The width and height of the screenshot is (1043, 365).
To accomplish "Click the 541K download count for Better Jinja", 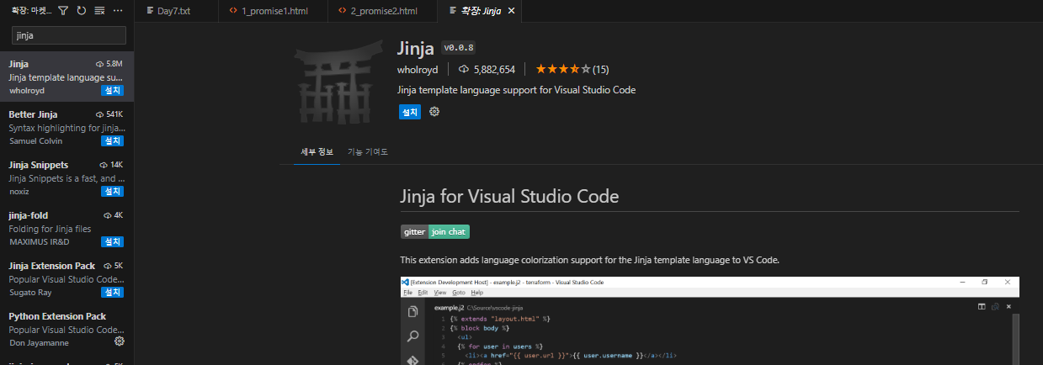I will (109, 114).
